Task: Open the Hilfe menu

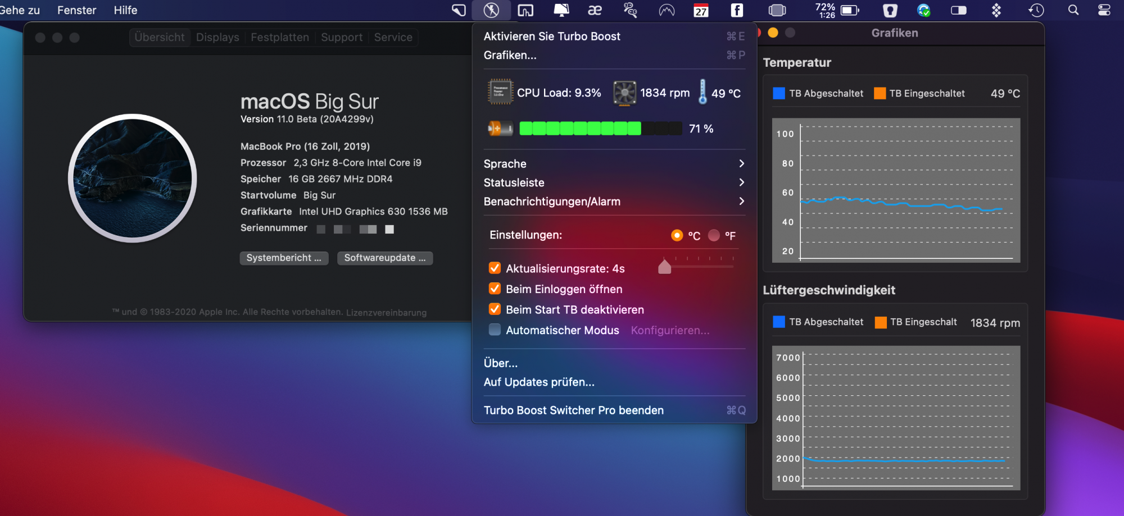Action: pyautogui.click(x=125, y=10)
